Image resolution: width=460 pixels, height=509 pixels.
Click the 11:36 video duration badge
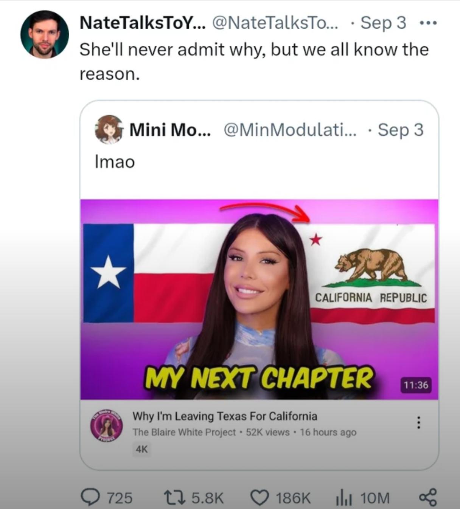[x=416, y=385]
